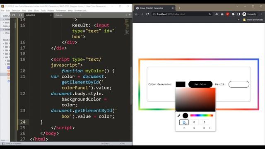Image resolution: width=265 pixels, height=149 pixels.
Task: Click the HTML syntax selector in status bar
Action: 123,144
